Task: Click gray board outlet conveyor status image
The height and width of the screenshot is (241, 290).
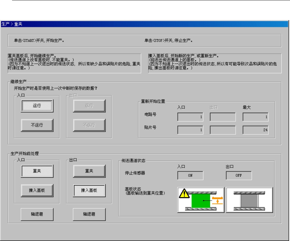Action: [x=249, y=201]
